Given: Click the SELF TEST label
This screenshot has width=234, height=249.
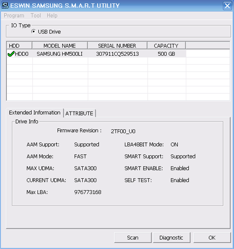Looking at the screenshot, I should [138, 180].
